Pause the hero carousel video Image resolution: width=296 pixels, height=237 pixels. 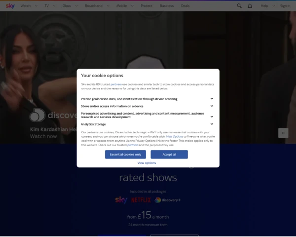(283, 133)
